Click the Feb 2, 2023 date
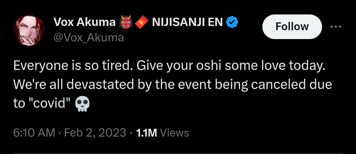This screenshot has height=154, width=356. pos(95,133)
